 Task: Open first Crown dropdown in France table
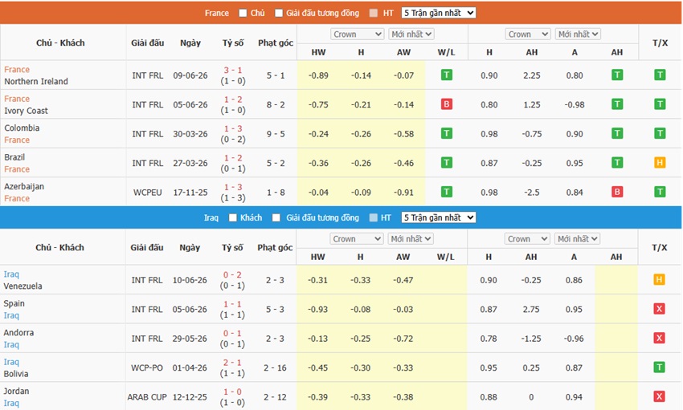pos(358,35)
